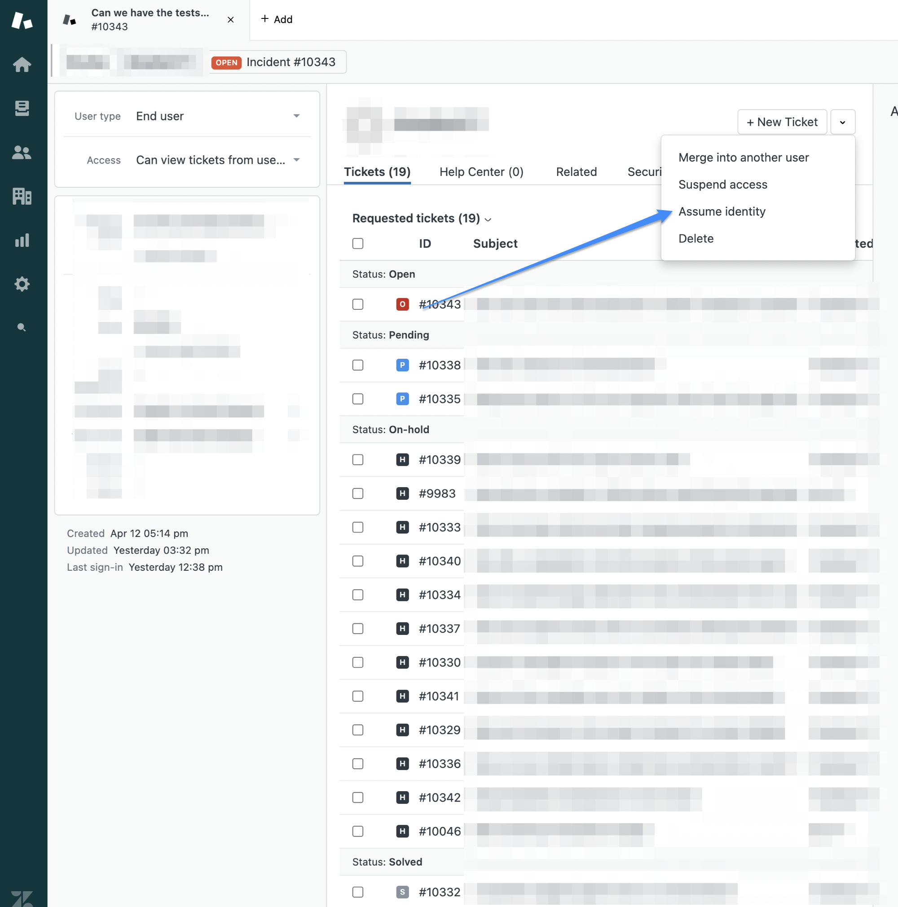Screen dimensions: 898x907
Task: Click the sidebar search magnifier icon
Action: tap(22, 327)
